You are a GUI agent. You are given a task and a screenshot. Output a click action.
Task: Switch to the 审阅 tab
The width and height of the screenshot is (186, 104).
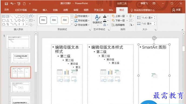[76, 10]
